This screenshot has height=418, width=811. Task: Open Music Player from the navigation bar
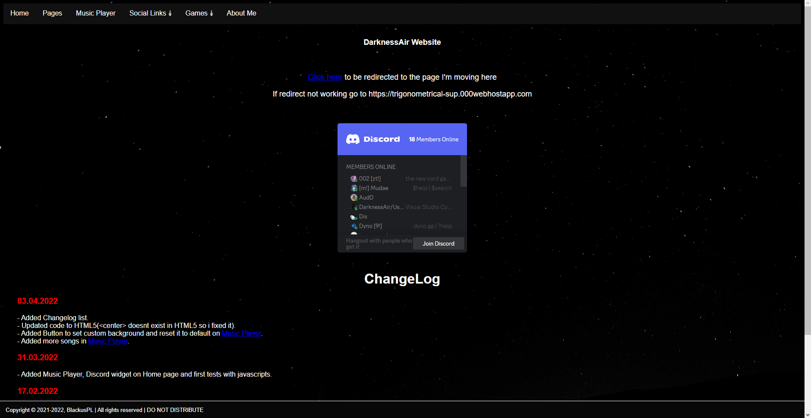(95, 13)
